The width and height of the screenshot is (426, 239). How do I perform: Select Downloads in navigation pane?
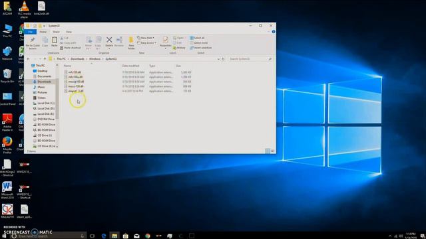(x=44, y=82)
